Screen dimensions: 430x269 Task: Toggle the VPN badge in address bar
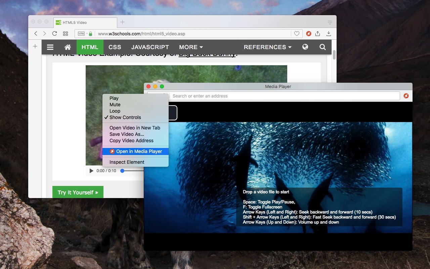coord(81,34)
